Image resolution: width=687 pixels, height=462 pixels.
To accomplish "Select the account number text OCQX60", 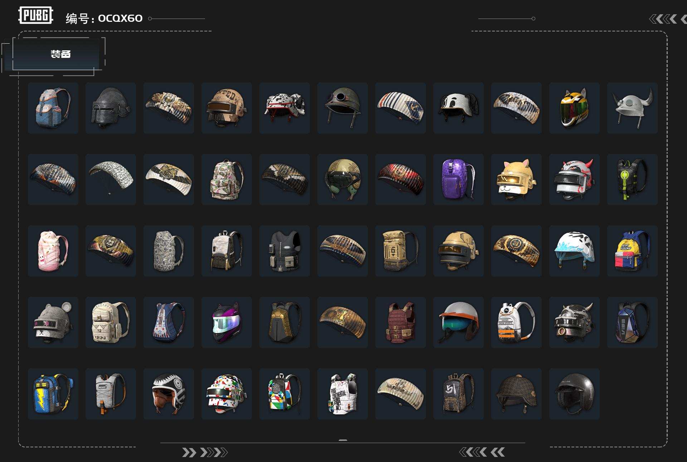I will pyautogui.click(x=120, y=18).
